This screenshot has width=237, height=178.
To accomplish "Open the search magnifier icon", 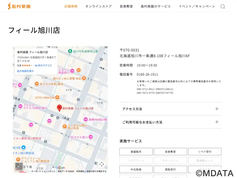I will click(223, 6).
